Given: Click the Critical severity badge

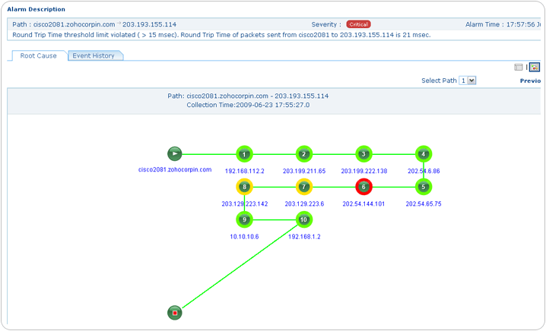Looking at the screenshot, I should (358, 24).
